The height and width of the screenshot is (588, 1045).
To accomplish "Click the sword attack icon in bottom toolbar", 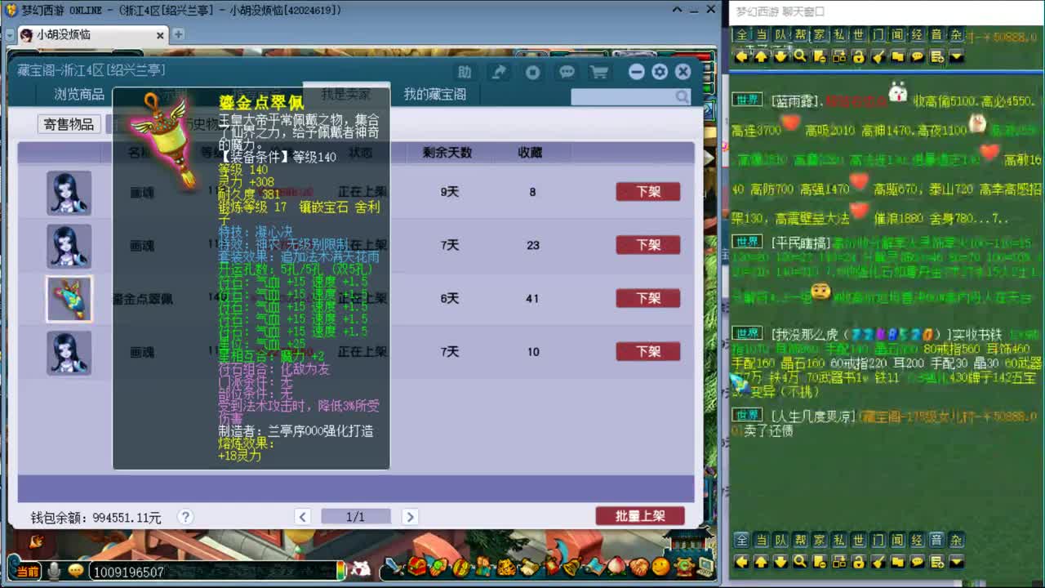I will point(395,566).
